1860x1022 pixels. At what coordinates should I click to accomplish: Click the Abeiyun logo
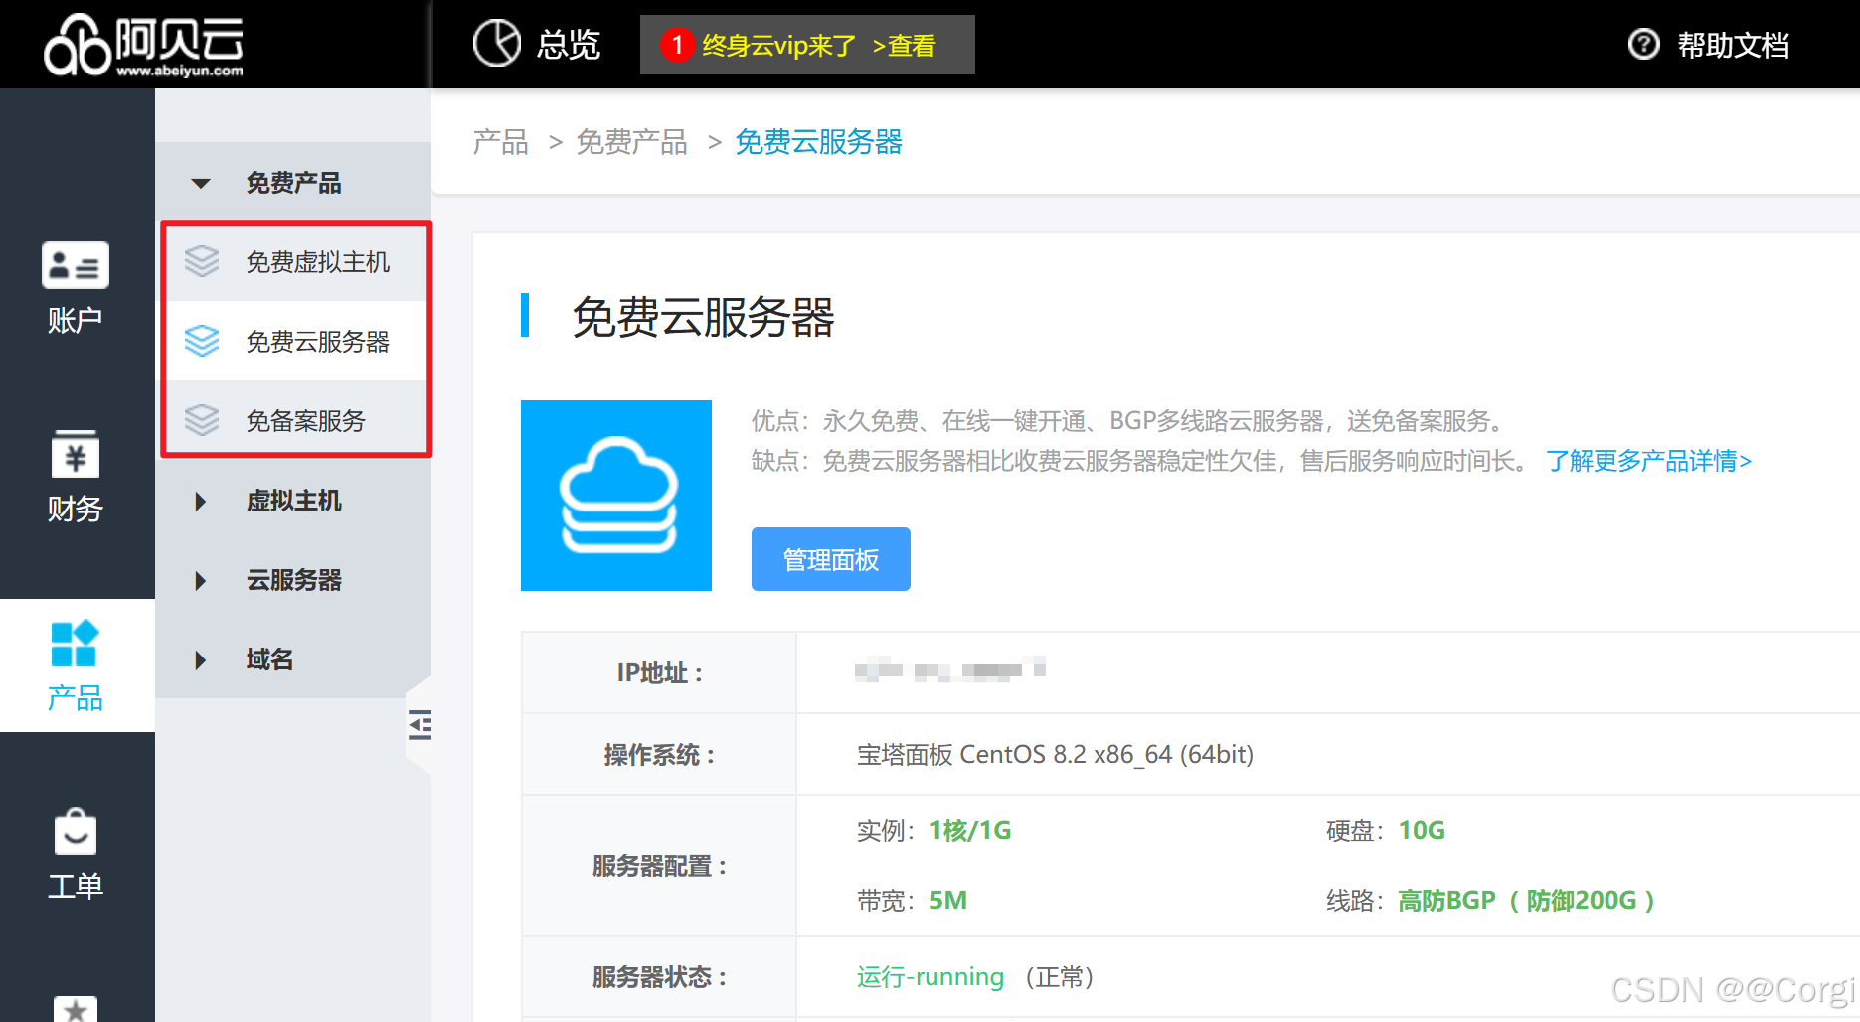pyautogui.click(x=144, y=45)
